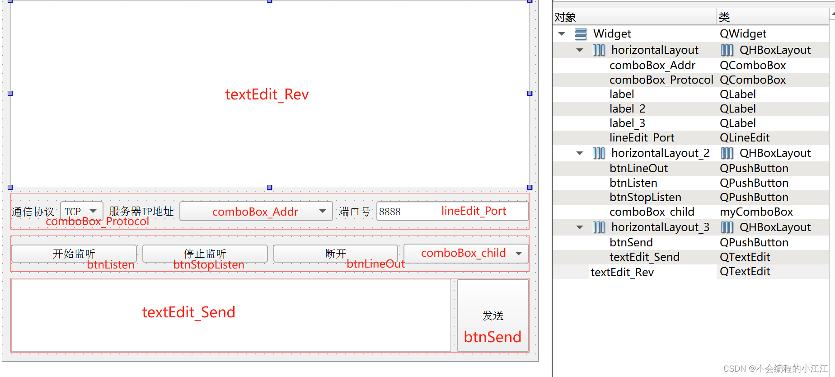Click the 类 column header
835x377 pixels.
pyautogui.click(x=773, y=17)
